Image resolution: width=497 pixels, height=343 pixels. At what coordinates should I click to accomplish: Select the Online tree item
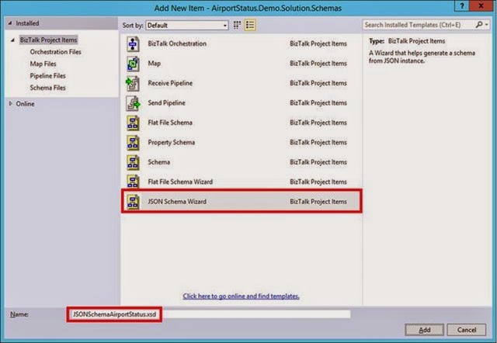tap(26, 104)
